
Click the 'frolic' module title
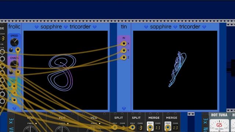tap(14, 27)
